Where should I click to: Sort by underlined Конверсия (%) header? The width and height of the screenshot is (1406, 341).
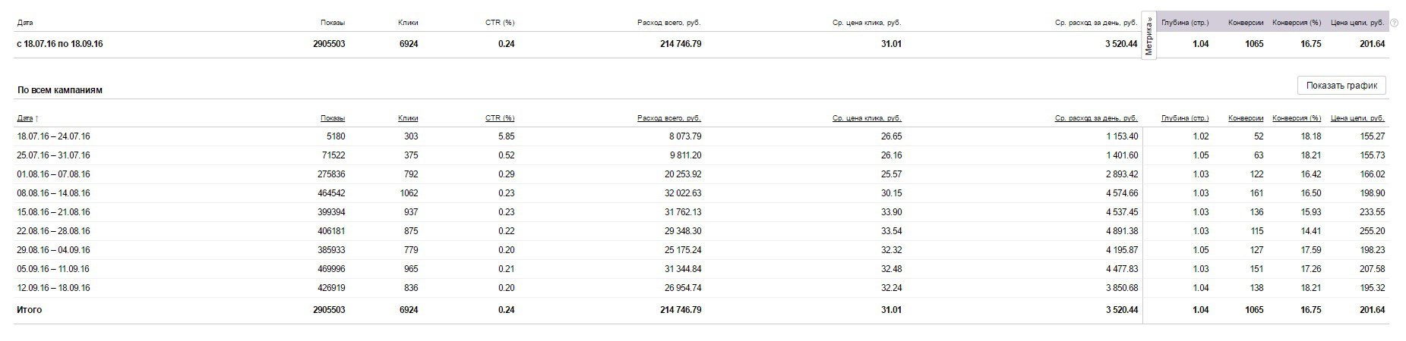(1296, 118)
